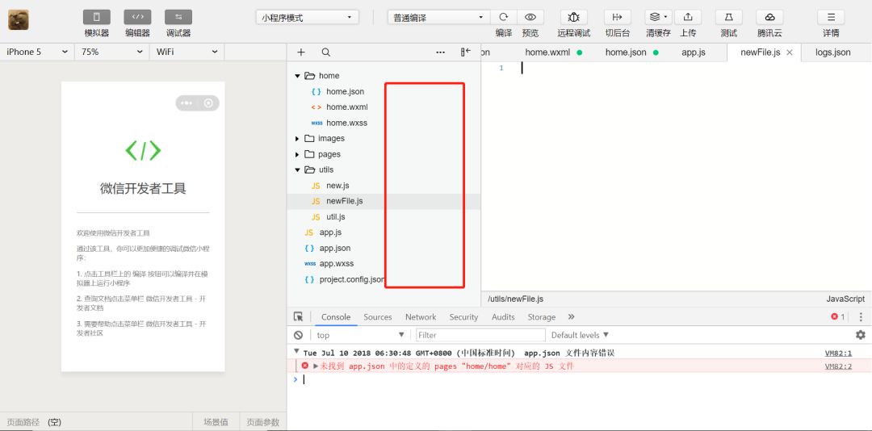872x431 pixels.
Task: Switch to the Network tab
Action: 421,317
